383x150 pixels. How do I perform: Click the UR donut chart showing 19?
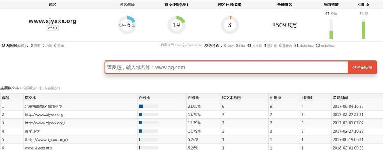(x=176, y=25)
